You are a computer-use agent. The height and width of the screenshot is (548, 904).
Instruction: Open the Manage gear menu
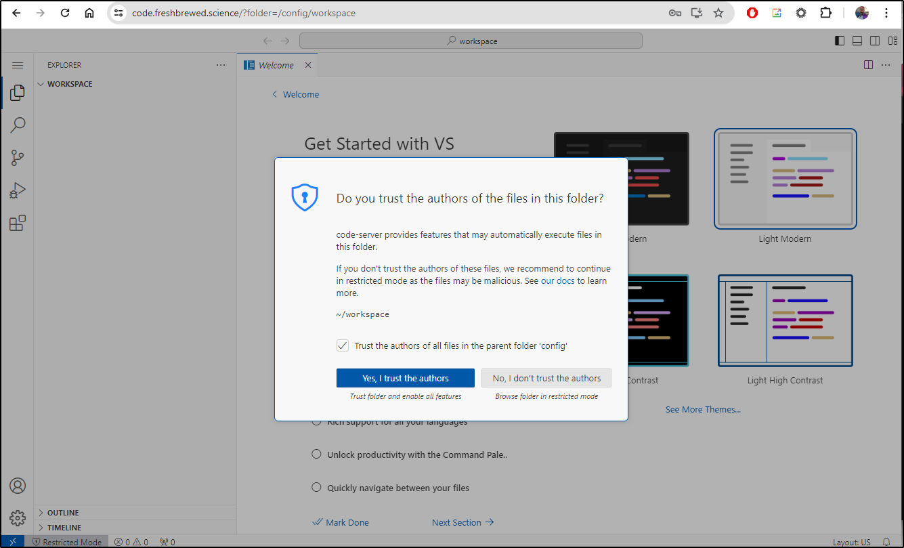18,518
